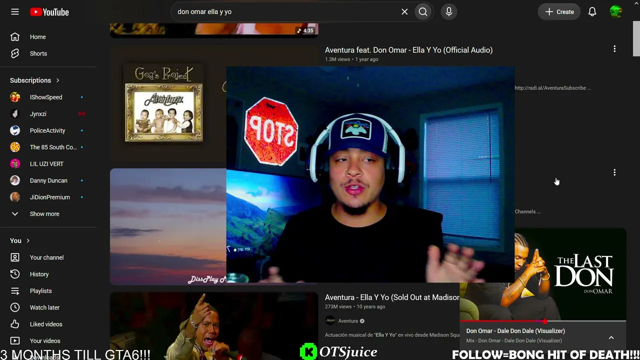This screenshot has width=640, height=360.
Task: Open more options for Aventura Official Audio result
Action: tap(614, 49)
